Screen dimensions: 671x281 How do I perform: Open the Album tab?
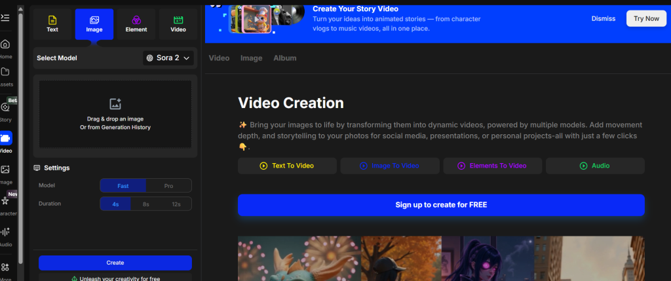(x=284, y=58)
